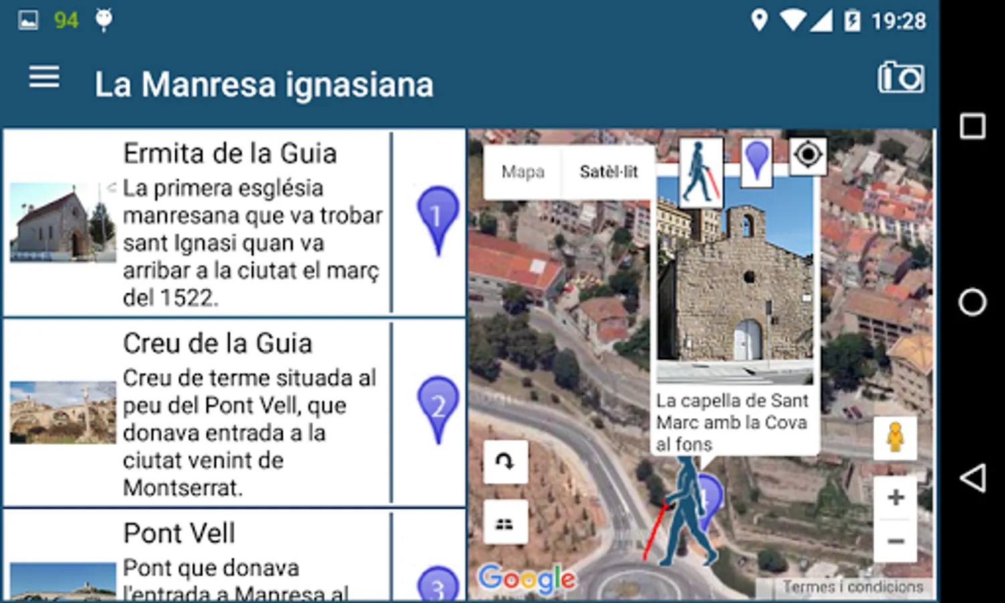Select the Creu de la Guia title
This screenshot has width=1005, height=603.
218,344
